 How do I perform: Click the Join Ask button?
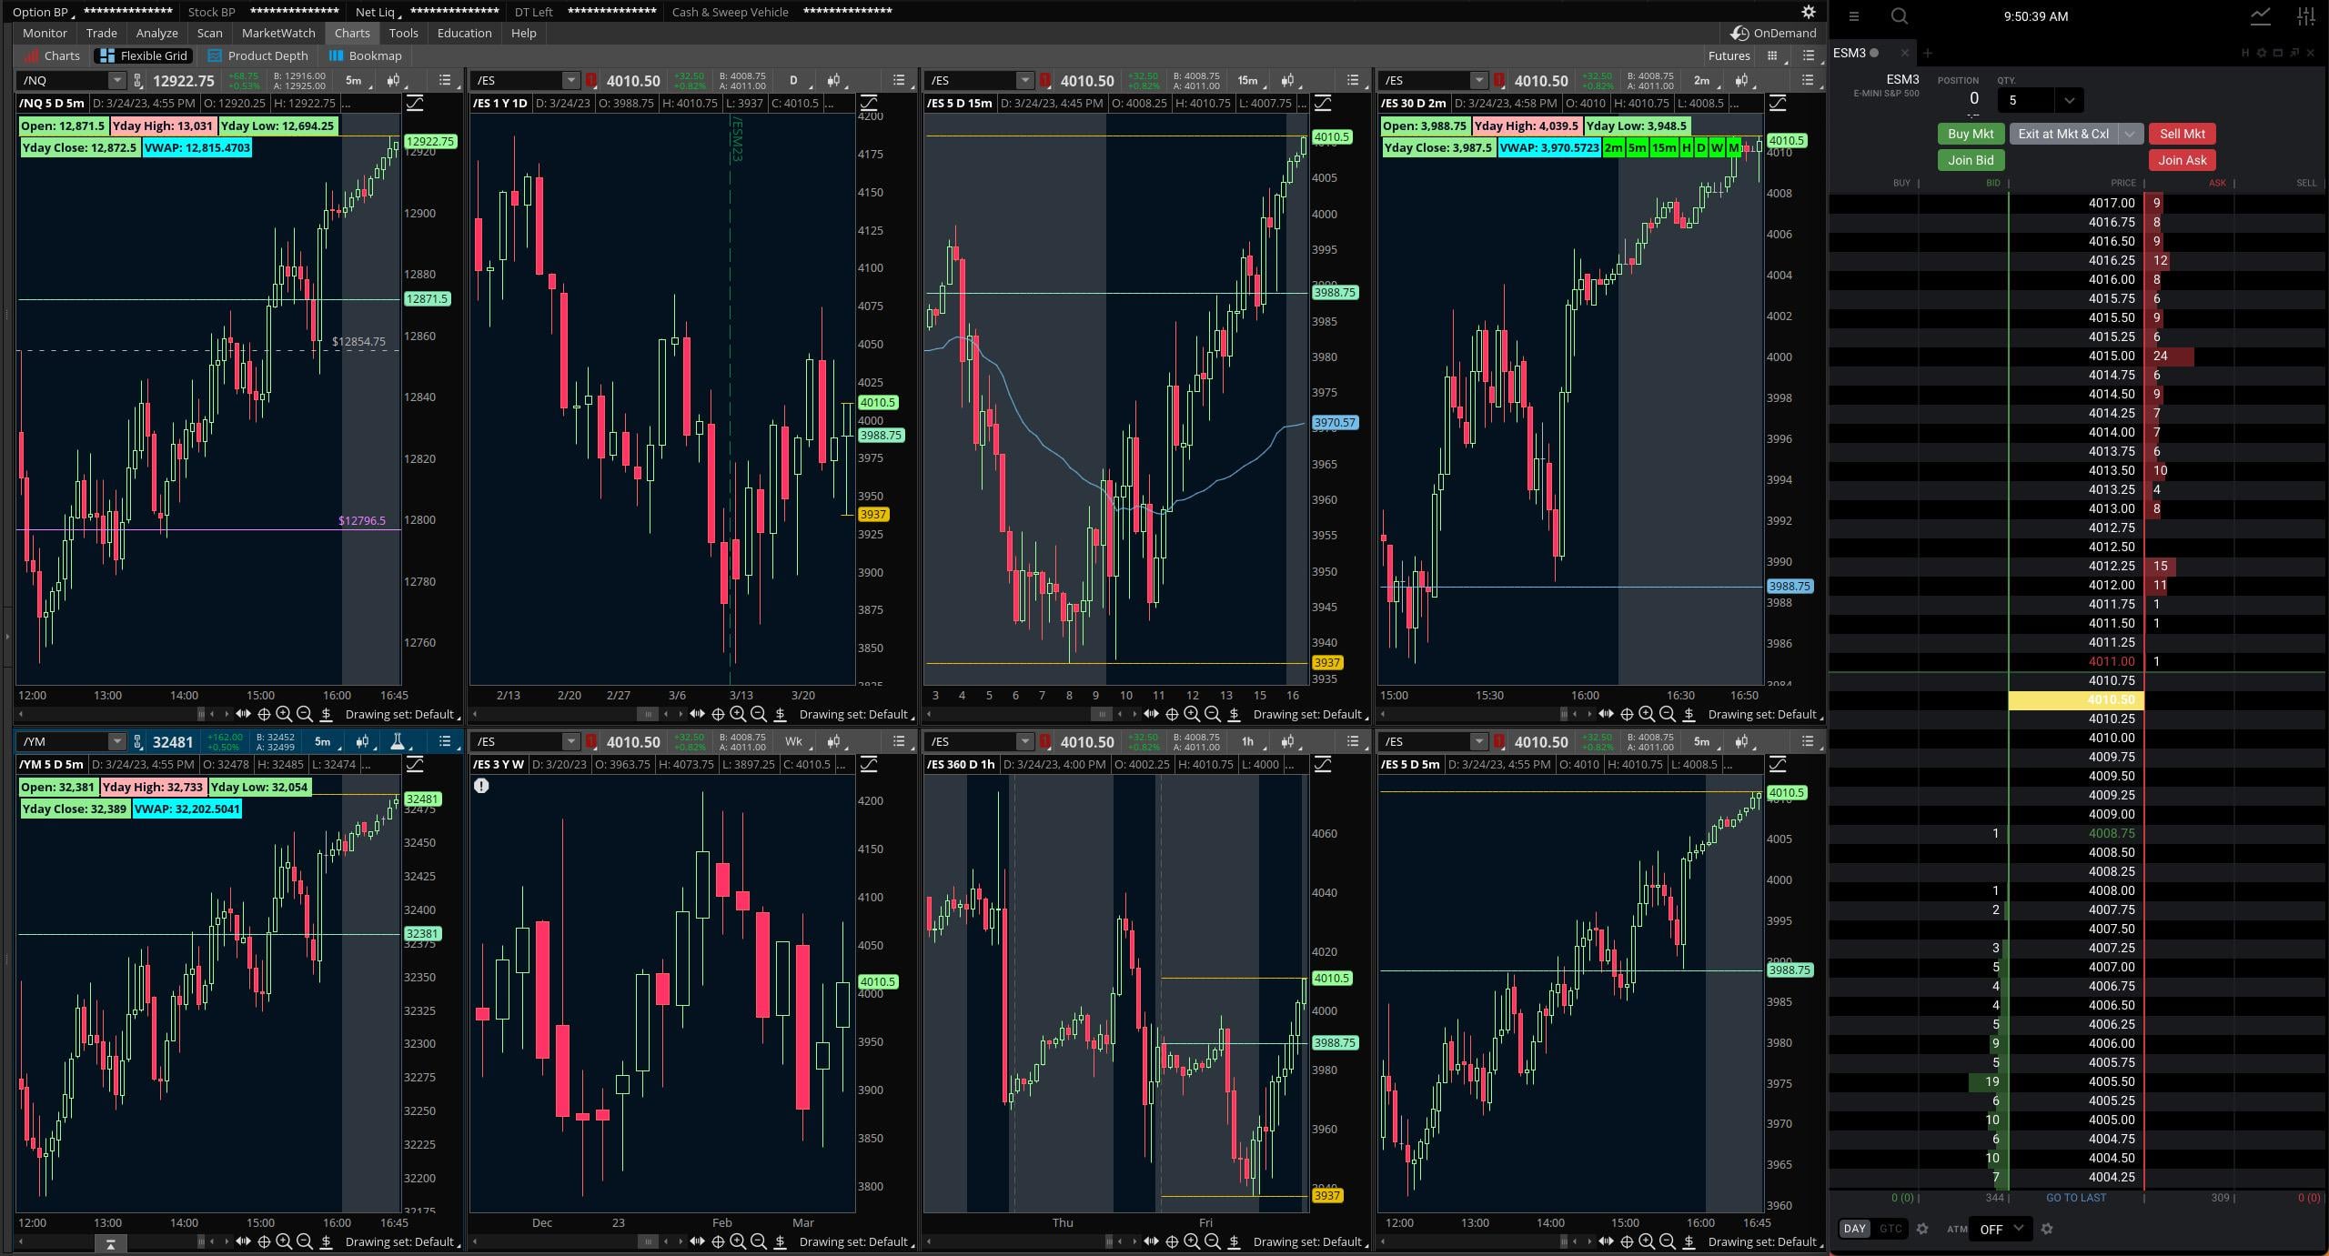pyautogui.click(x=2182, y=160)
